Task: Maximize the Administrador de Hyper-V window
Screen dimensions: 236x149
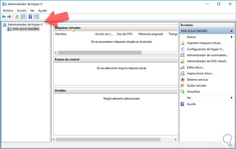Action: tap(219, 4)
